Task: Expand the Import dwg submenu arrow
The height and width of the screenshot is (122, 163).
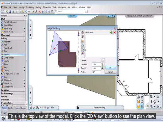Action: [25, 28]
